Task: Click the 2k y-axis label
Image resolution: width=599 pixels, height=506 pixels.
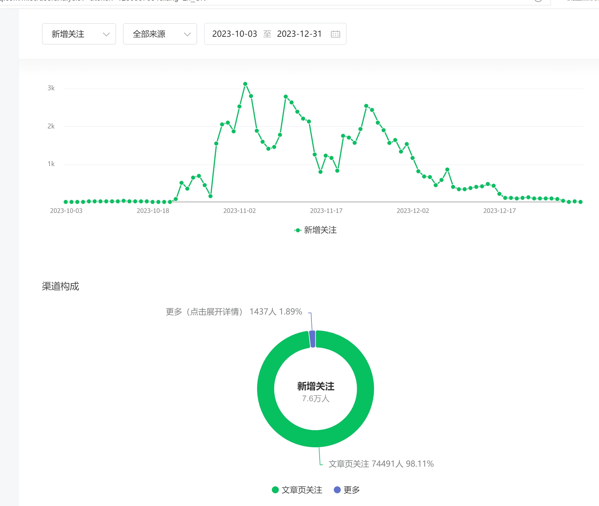Action: [51, 126]
